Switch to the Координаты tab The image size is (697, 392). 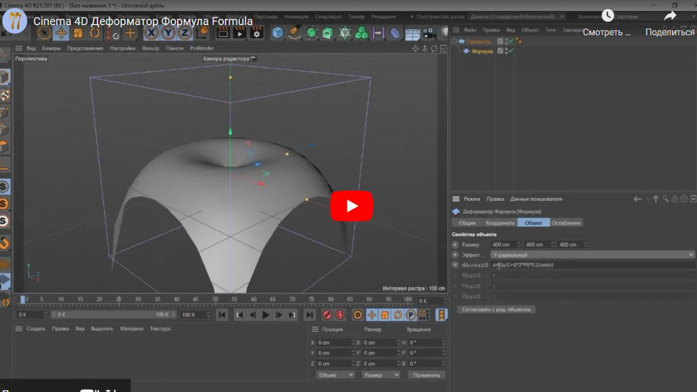[500, 223]
